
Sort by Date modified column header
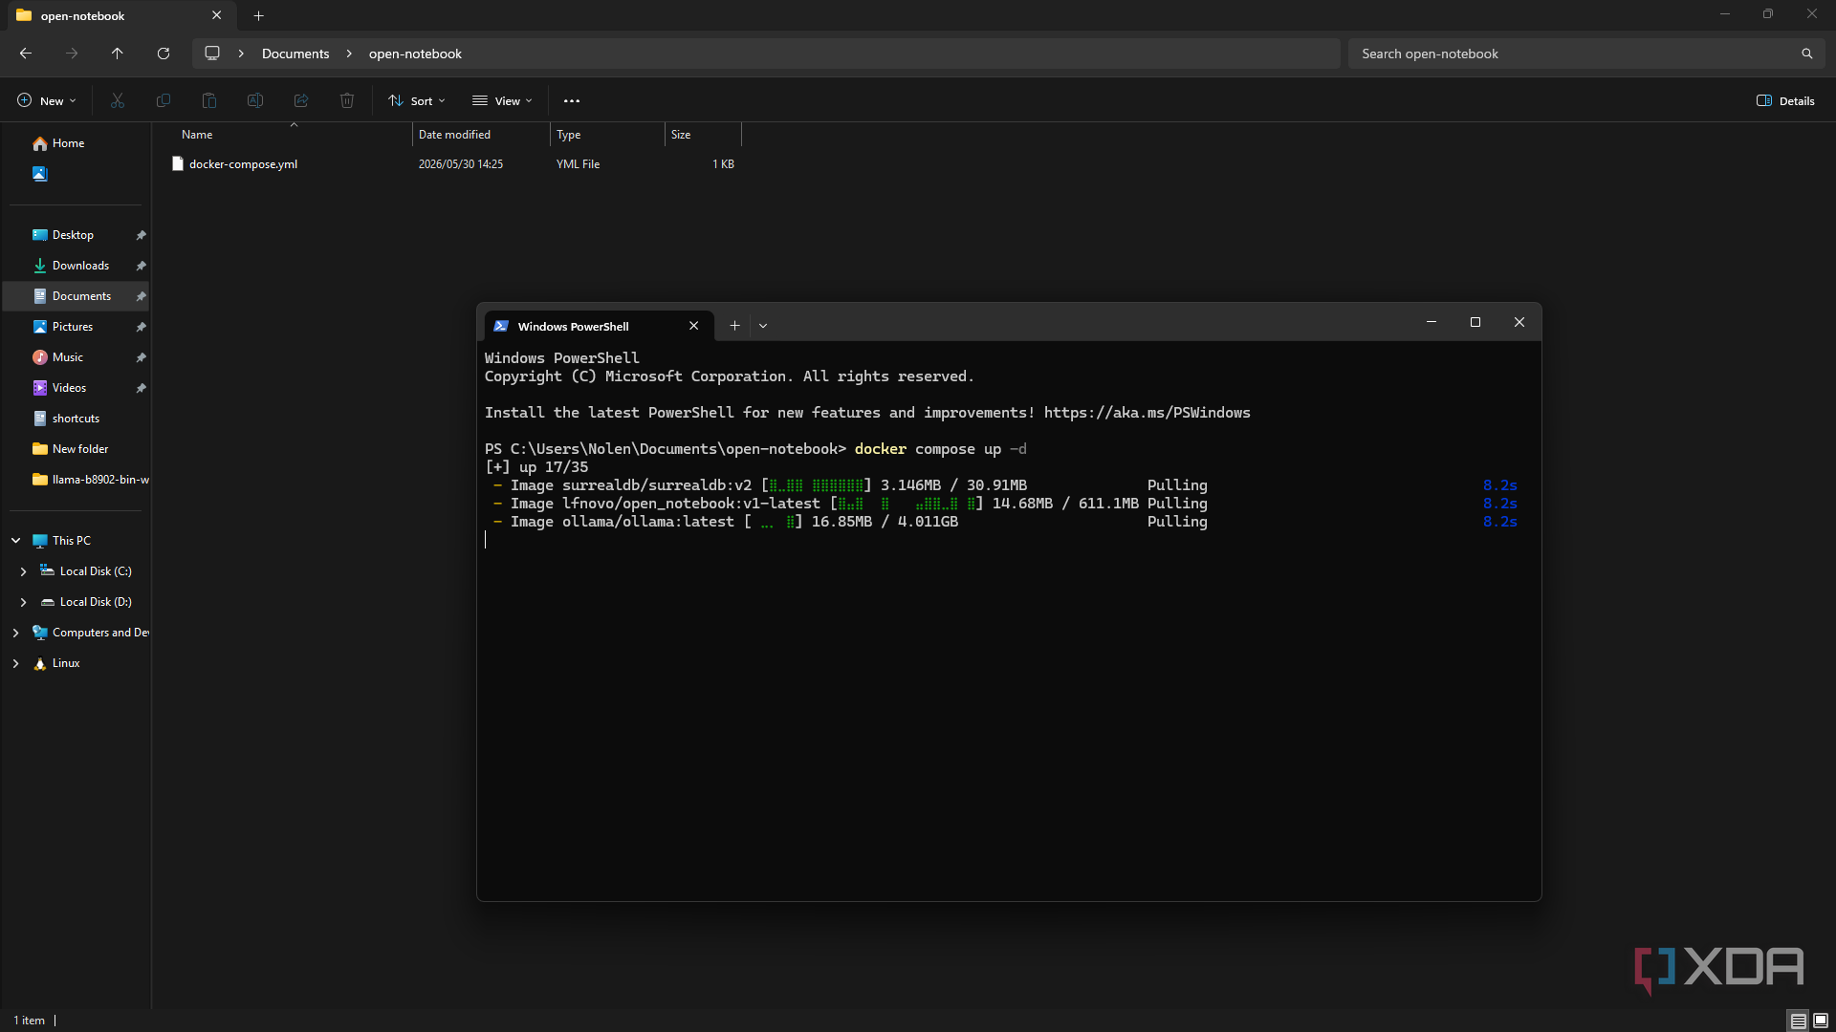(481, 135)
